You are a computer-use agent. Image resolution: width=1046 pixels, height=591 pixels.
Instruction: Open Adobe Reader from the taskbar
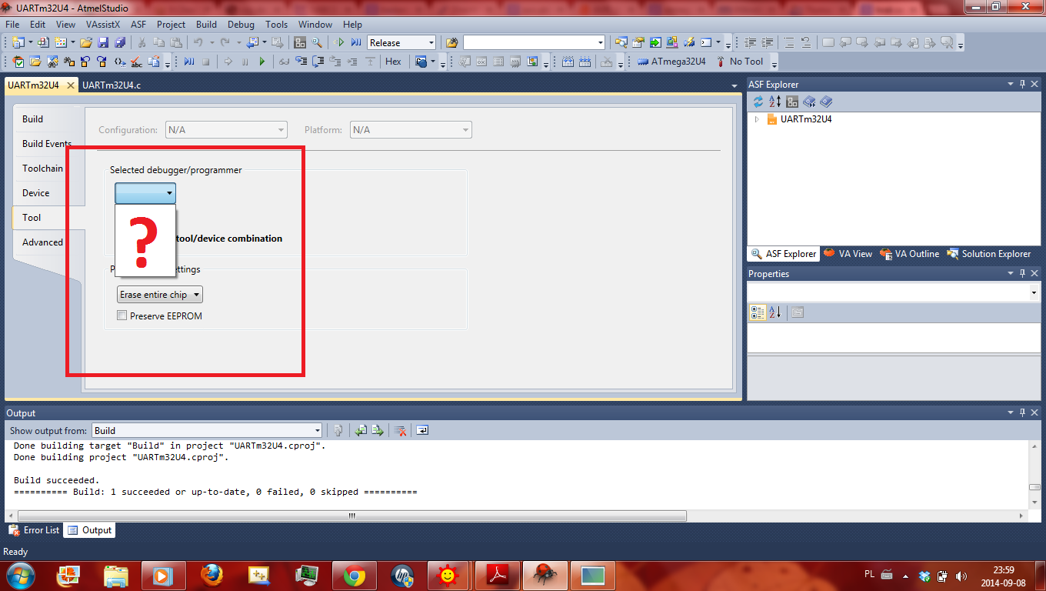pos(498,576)
